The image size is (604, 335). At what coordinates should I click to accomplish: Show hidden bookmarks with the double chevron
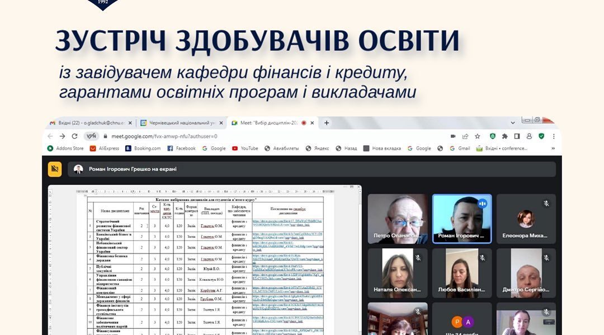click(553, 148)
